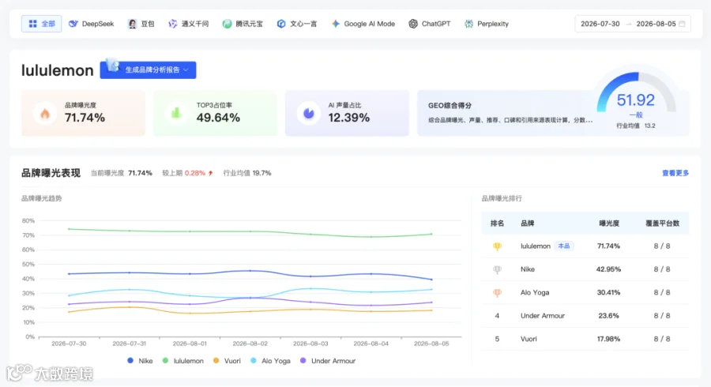Image resolution: width=711 pixels, height=387 pixels.
Task: Click the GEO综合得分 description text
Action: [510, 120]
